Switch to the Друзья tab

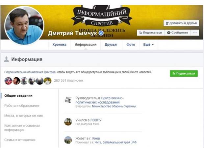[x=111, y=45]
